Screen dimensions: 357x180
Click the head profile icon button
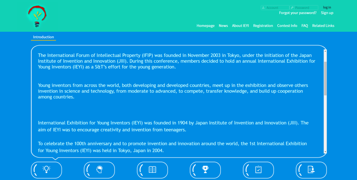coord(99,170)
